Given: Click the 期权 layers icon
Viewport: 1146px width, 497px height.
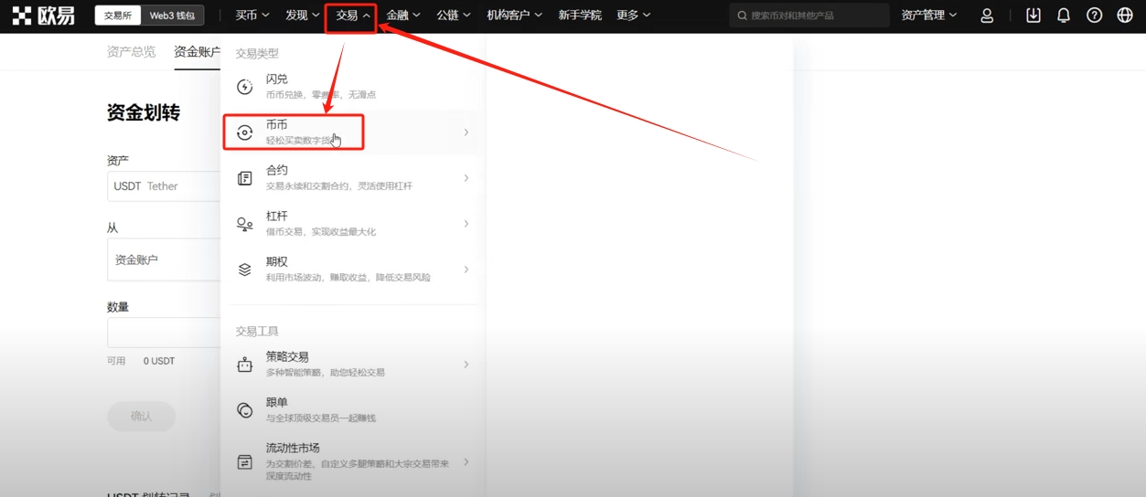Looking at the screenshot, I should click(x=245, y=270).
